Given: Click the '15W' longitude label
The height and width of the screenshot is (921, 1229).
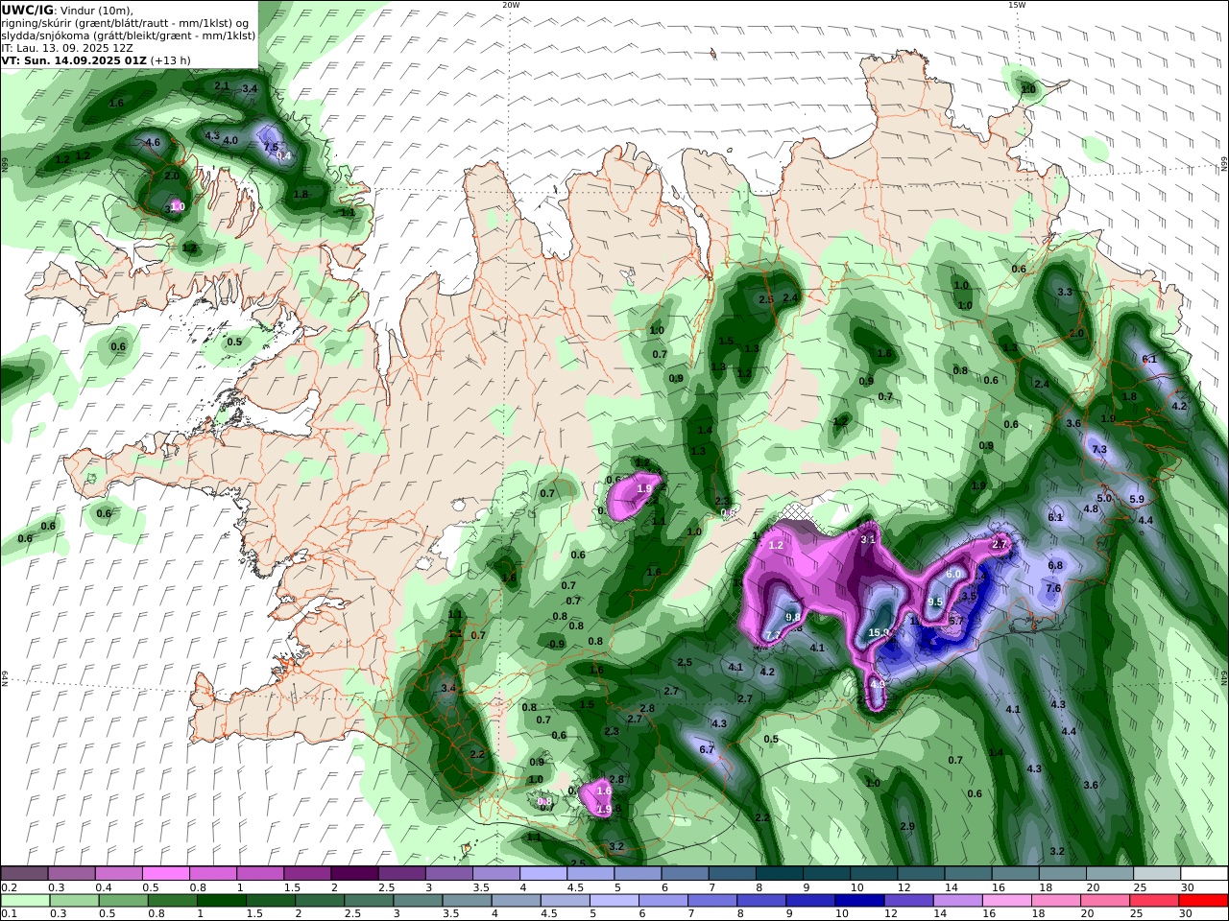Looking at the screenshot, I should coord(1017,5).
